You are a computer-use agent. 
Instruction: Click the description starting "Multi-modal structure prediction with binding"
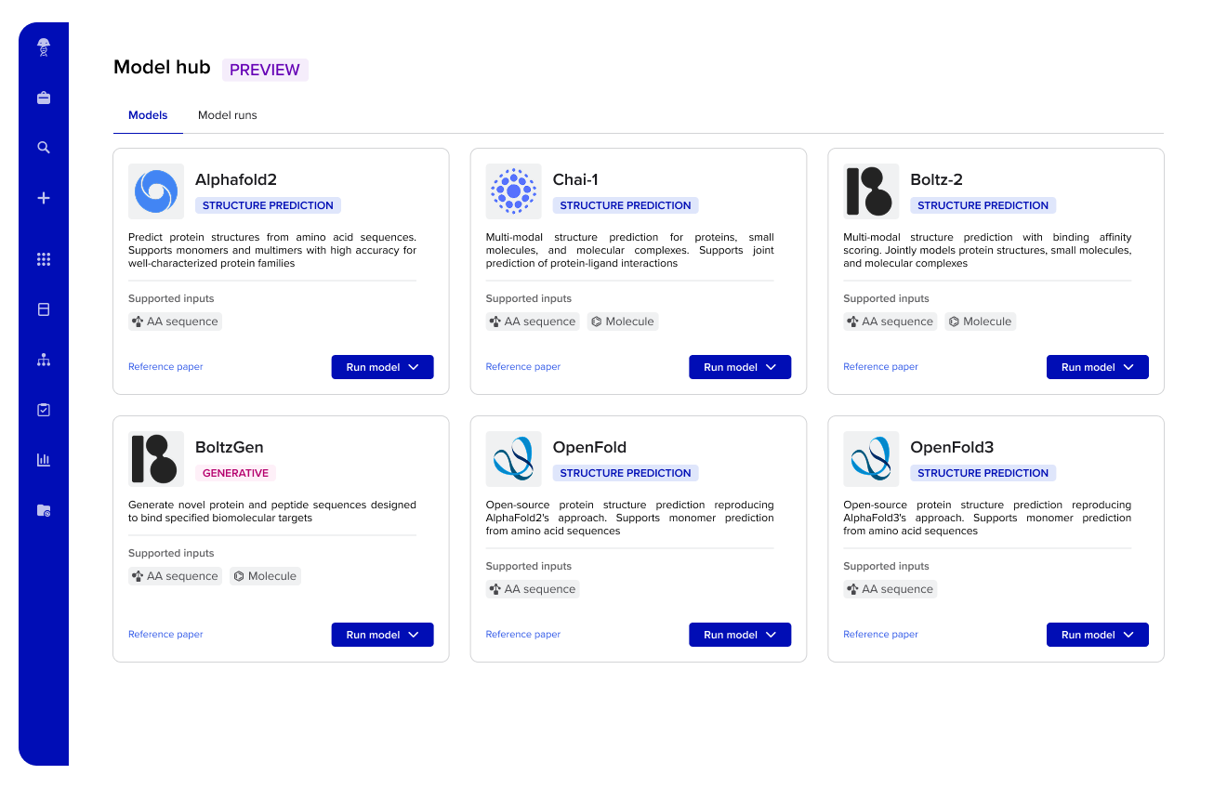coord(987,250)
